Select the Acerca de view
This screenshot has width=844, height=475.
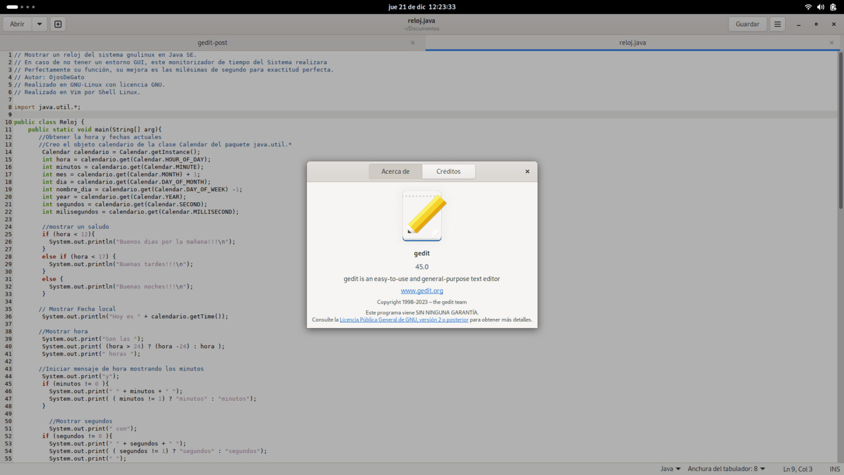click(395, 171)
